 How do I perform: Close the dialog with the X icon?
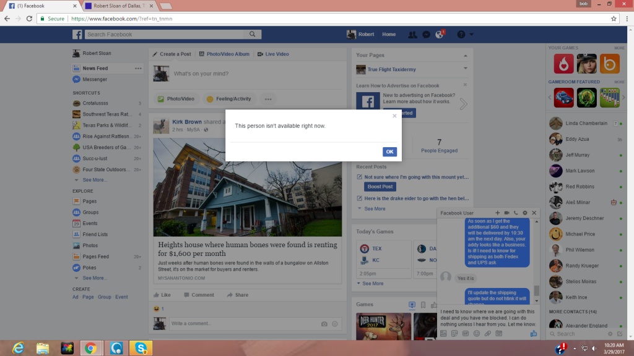tap(394, 116)
